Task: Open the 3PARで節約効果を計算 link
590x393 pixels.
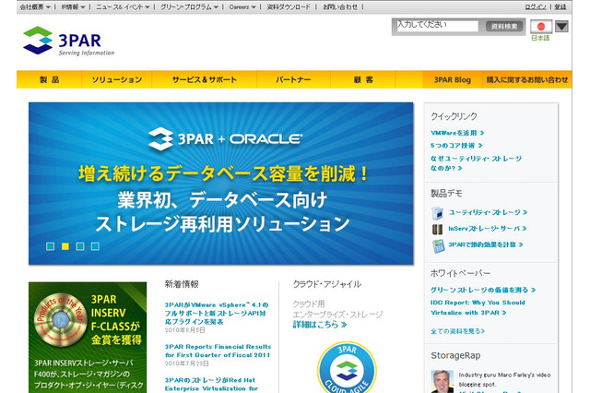Action: [x=486, y=244]
